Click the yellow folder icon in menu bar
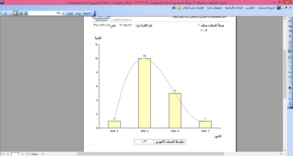This screenshot has width=293, height=156. tap(179, 8)
